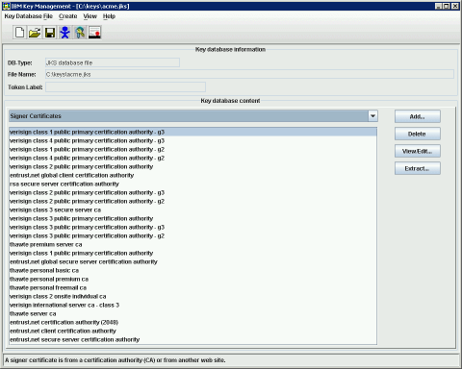This screenshot has width=462, height=369.
Task: Open the View menu
Action: [x=90, y=16]
